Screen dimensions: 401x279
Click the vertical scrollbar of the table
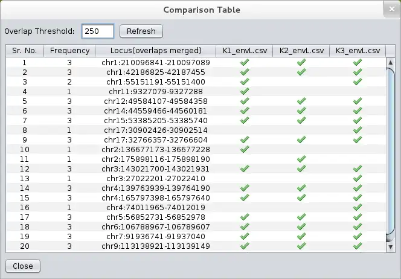pos(391,151)
